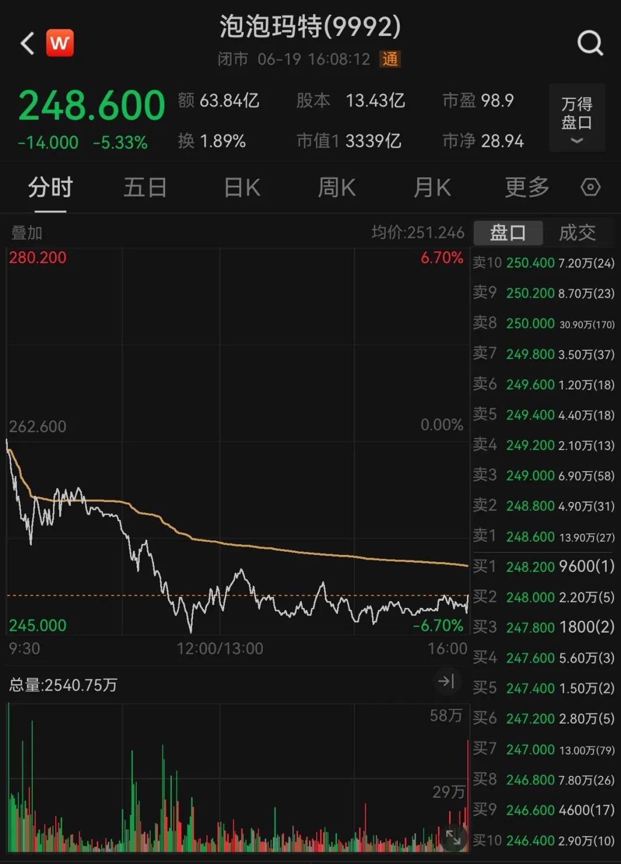Viewport: 621px width, 864px height.
Task: Tap 总量:2540.75万 volume label
Action: click(x=63, y=685)
